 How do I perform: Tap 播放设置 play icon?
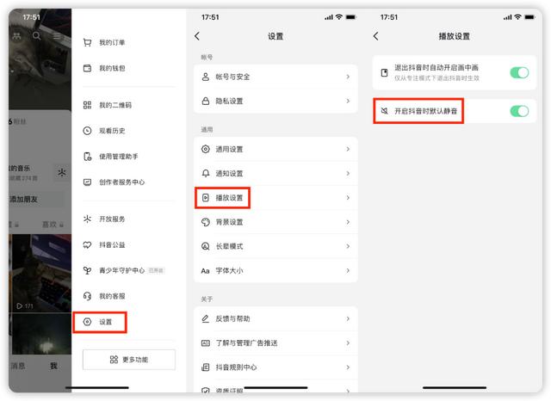pyautogui.click(x=206, y=198)
